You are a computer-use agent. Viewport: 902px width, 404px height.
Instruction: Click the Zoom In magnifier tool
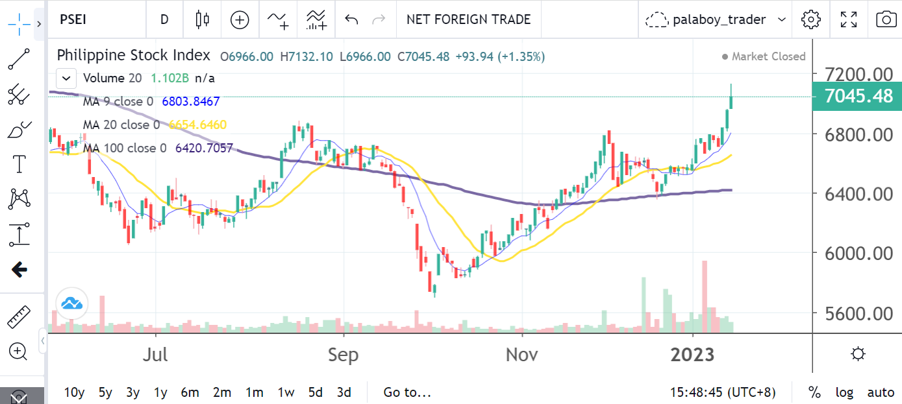18,352
